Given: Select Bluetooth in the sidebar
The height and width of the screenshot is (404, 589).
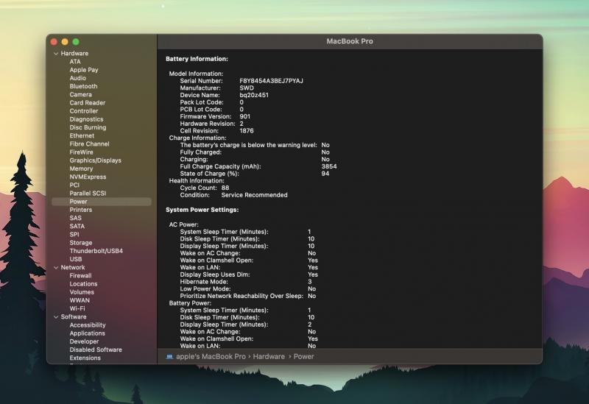Looking at the screenshot, I should click(83, 86).
